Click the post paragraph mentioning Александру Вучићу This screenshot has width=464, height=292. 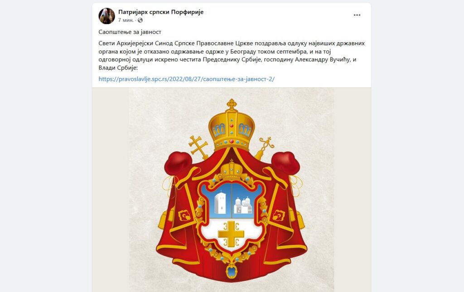click(232, 55)
